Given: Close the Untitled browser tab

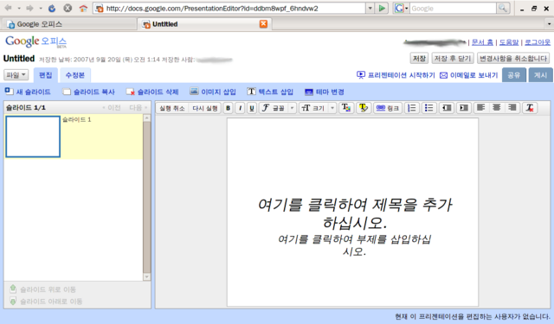Looking at the screenshot, I should [x=263, y=23].
